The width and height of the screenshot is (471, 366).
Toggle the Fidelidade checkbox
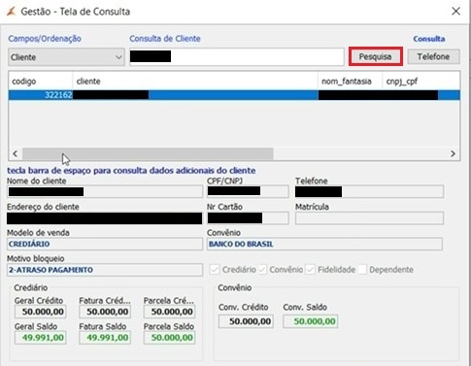[x=311, y=270]
